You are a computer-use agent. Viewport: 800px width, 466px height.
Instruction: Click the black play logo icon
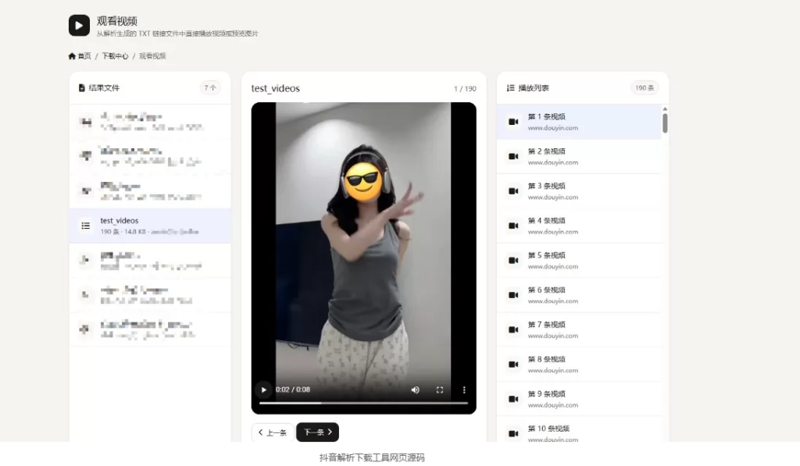(79, 26)
